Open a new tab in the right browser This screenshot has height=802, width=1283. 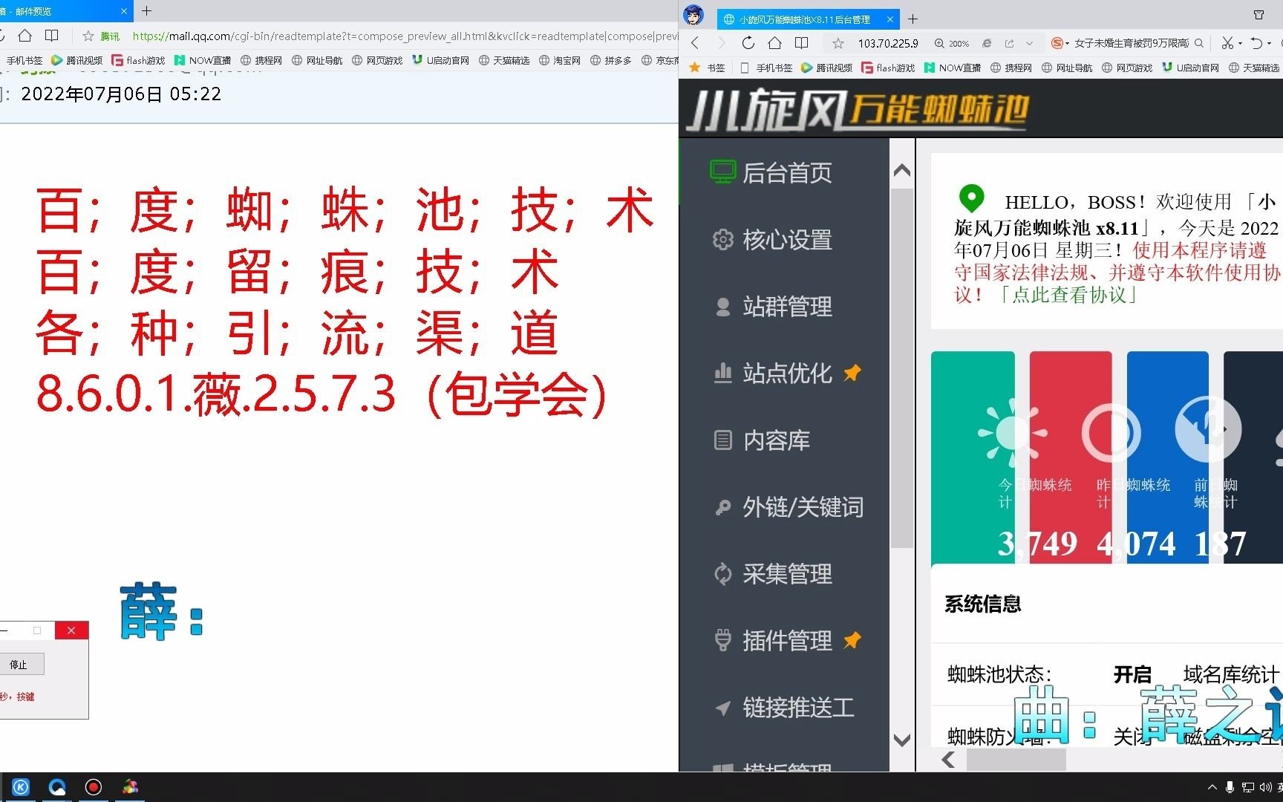click(913, 19)
